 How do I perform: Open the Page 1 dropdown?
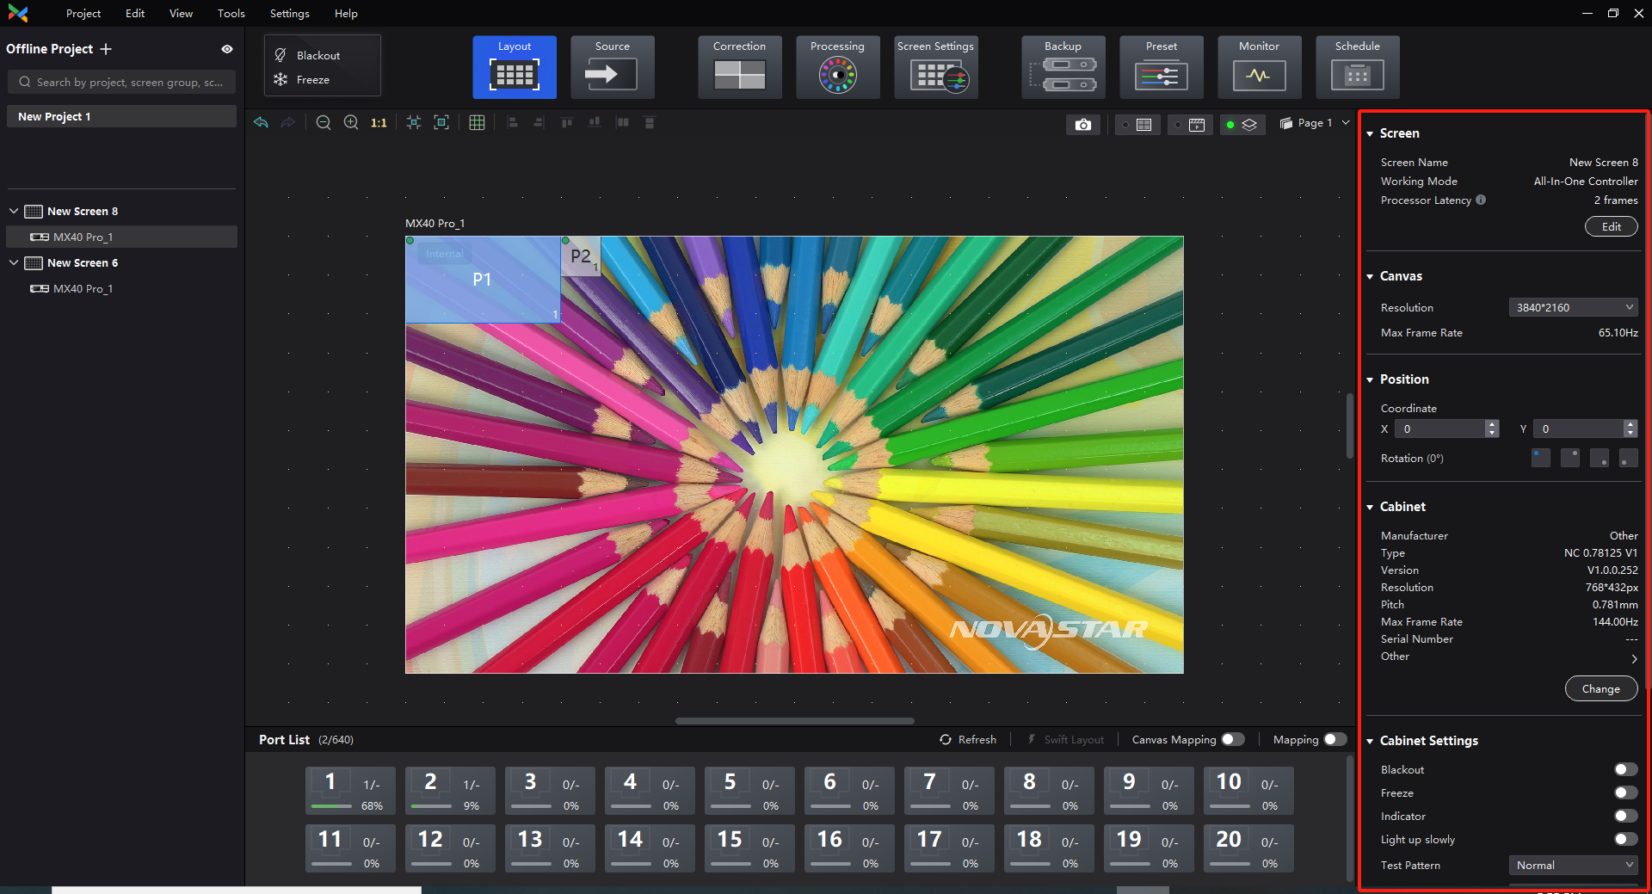coord(1314,123)
